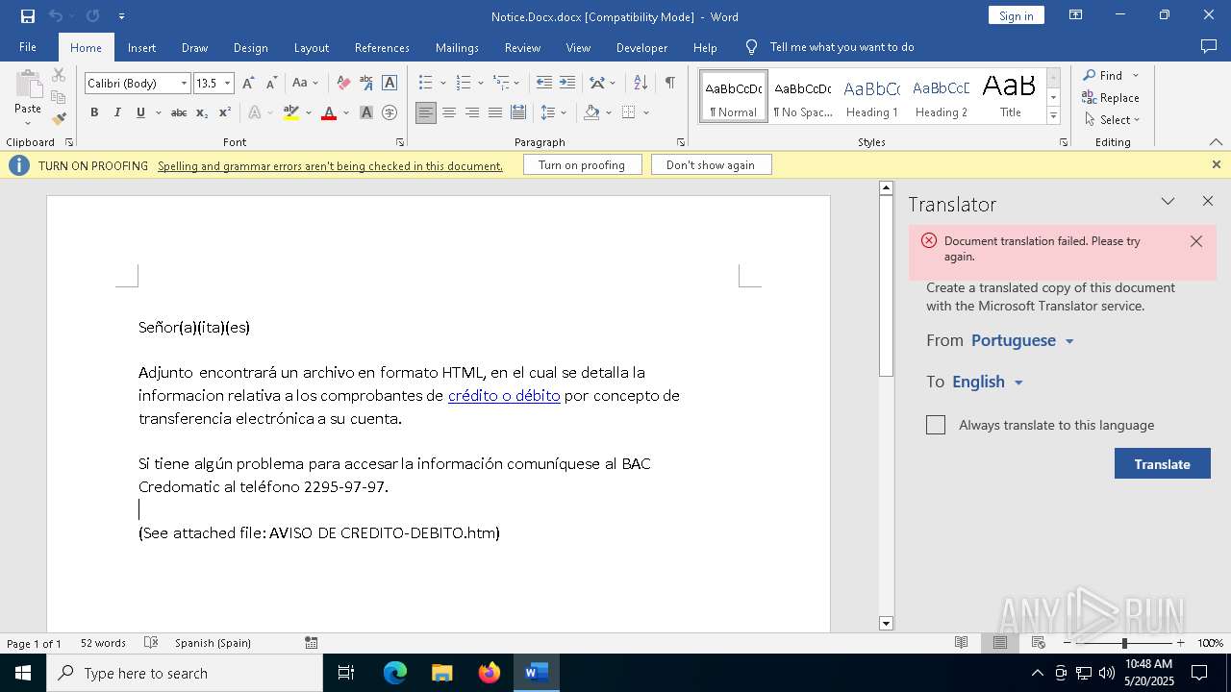Click the zoom slider handle
The width and height of the screenshot is (1231, 692).
pyautogui.click(x=1124, y=643)
